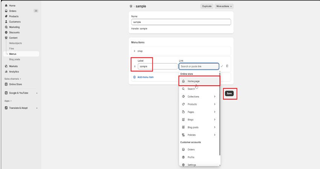Click the menu icon beside sample title
320x169 pixels.
click(131, 6)
